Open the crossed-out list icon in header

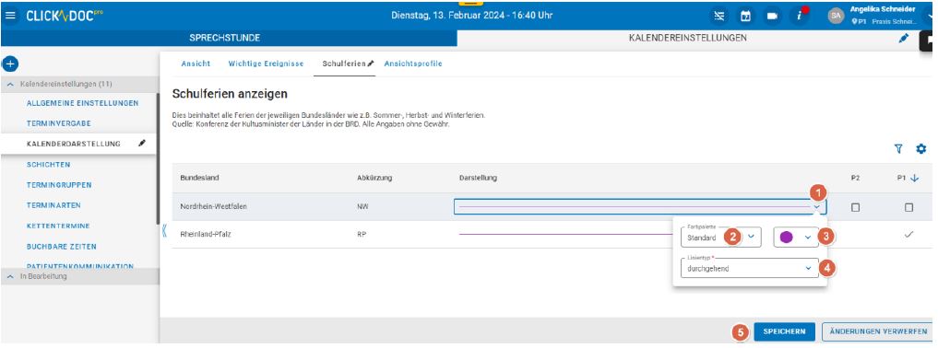719,17
